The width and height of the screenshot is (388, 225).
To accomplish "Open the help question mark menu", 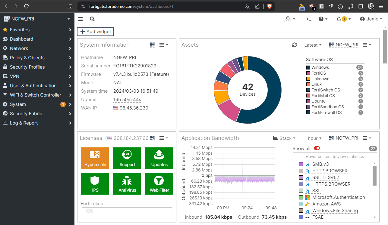I will coord(323,19).
